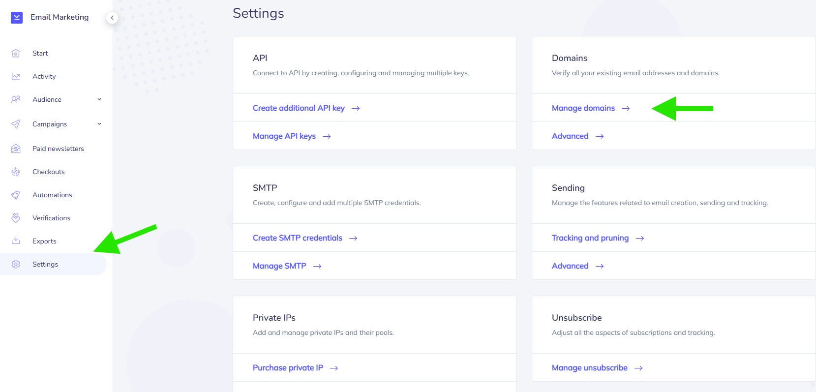Collapse the sidebar with the chevron button
This screenshot has width=816, height=392.
(112, 18)
